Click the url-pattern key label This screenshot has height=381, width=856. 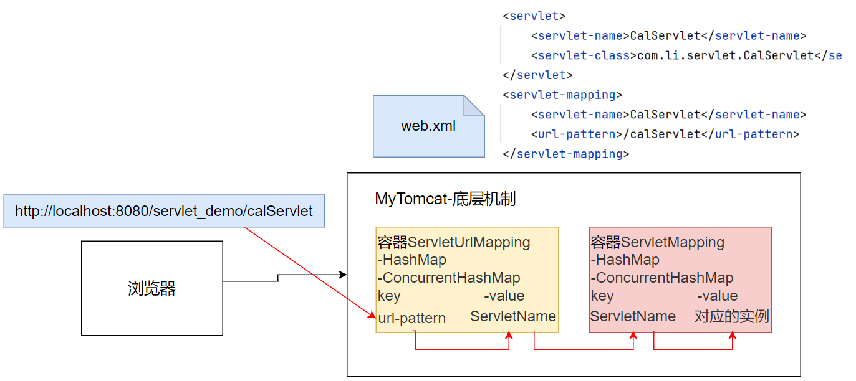coord(411,318)
